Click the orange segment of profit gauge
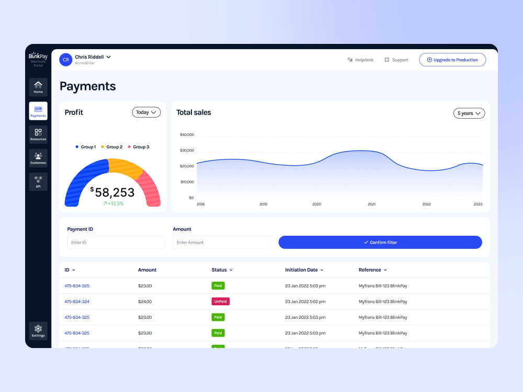Image resolution: width=523 pixels, height=392 pixels. point(125,168)
